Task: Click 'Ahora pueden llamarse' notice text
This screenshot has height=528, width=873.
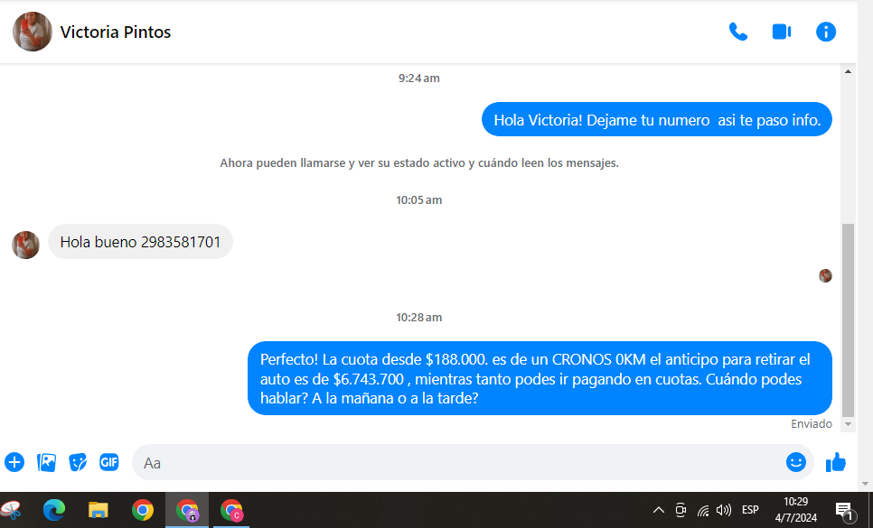Action: [419, 162]
